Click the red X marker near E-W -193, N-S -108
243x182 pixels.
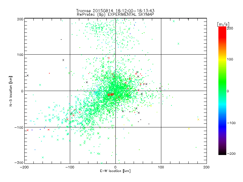28,130
